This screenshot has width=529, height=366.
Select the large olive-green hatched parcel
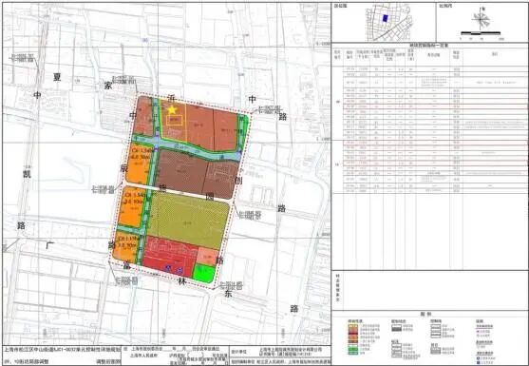coord(189,220)
